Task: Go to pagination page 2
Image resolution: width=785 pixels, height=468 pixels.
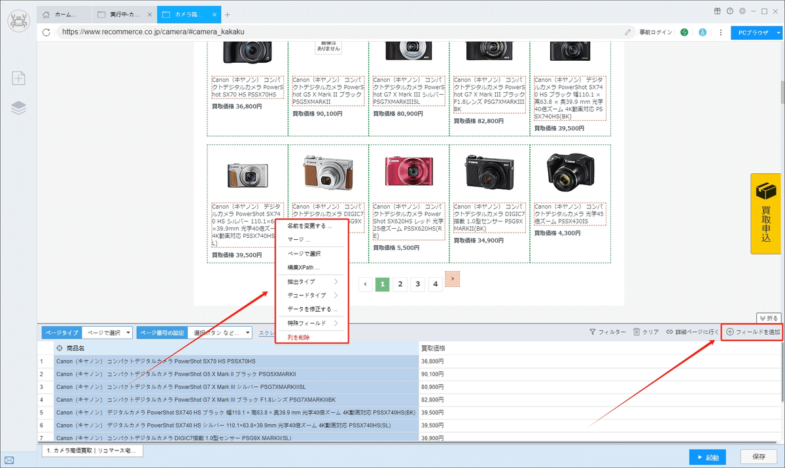Action: 400,284
